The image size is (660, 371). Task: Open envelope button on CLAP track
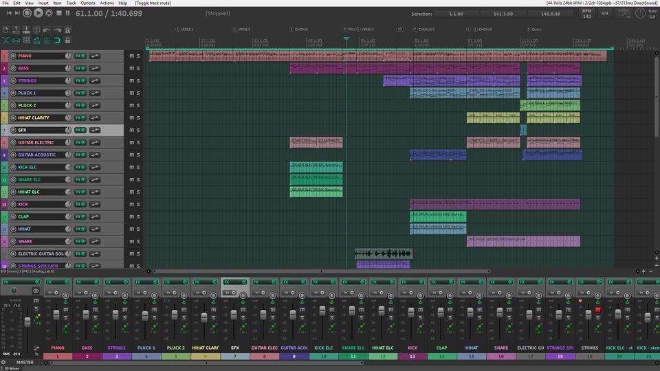[95, 216]
